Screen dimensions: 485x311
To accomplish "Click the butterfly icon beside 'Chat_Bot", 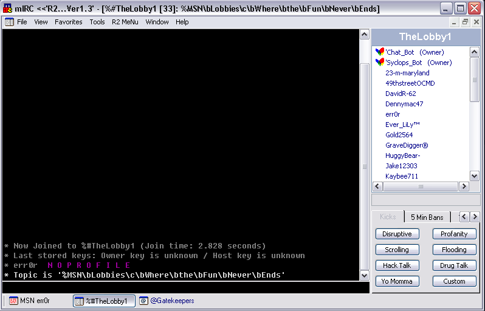I will pyautogui.click(x=379, y=52).
